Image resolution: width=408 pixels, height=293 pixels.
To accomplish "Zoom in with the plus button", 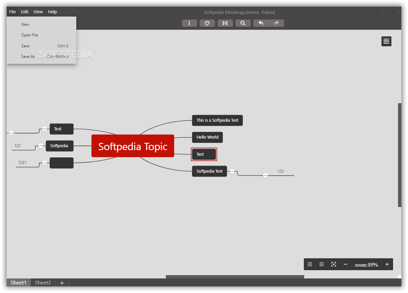I will click(387, 264).
